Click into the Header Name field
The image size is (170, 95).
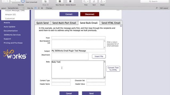[x=61, y=84]
